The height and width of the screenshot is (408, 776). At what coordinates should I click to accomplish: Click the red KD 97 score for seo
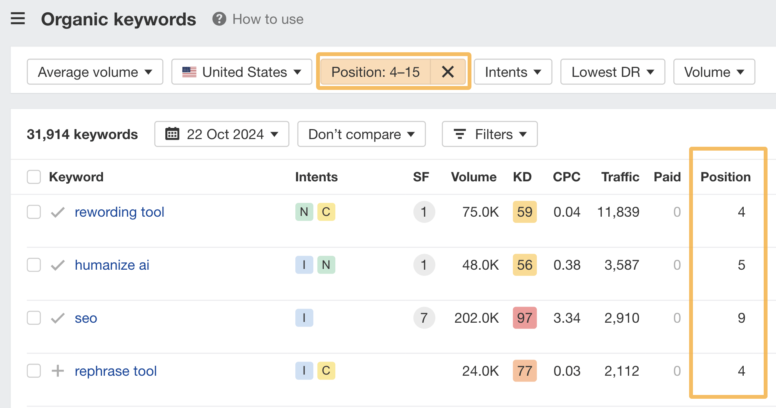coord(525,318)
